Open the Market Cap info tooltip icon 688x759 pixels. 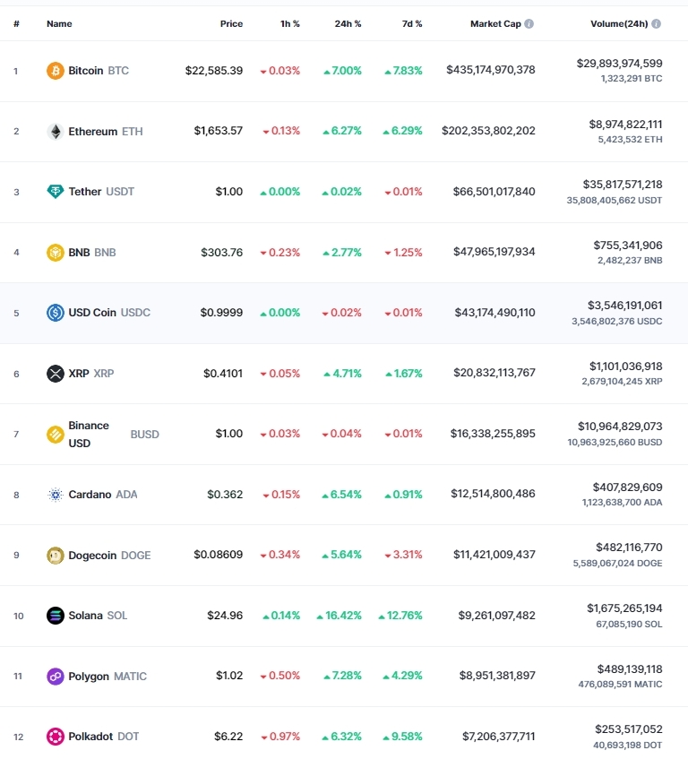pyautogui.click(x=529, y=23)
